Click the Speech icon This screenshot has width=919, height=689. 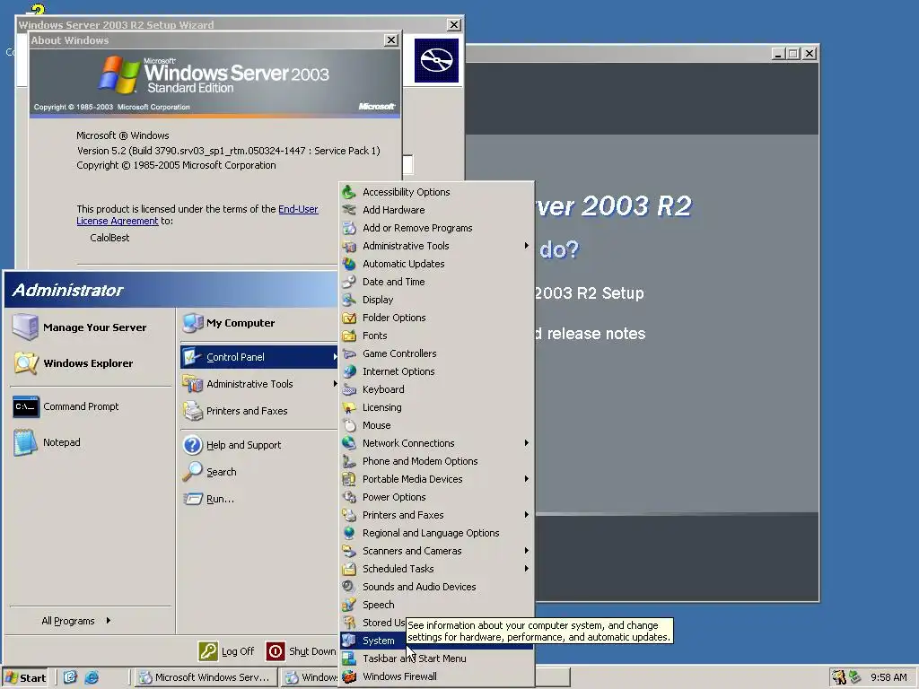349,605
